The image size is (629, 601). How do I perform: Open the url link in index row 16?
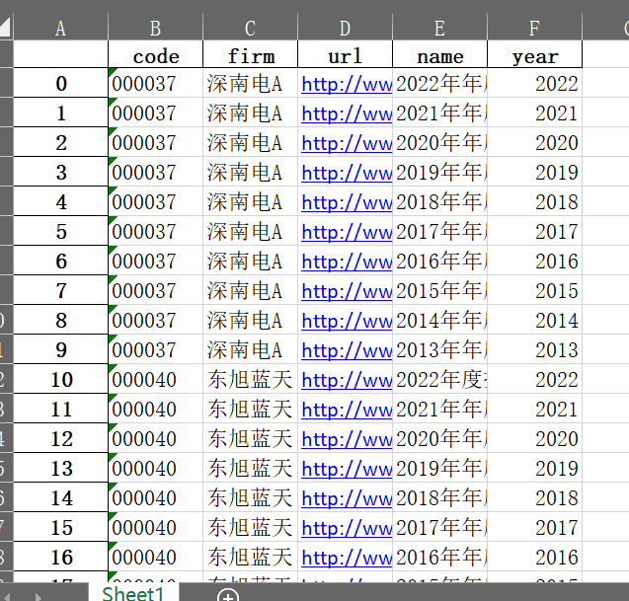point(347,559)
